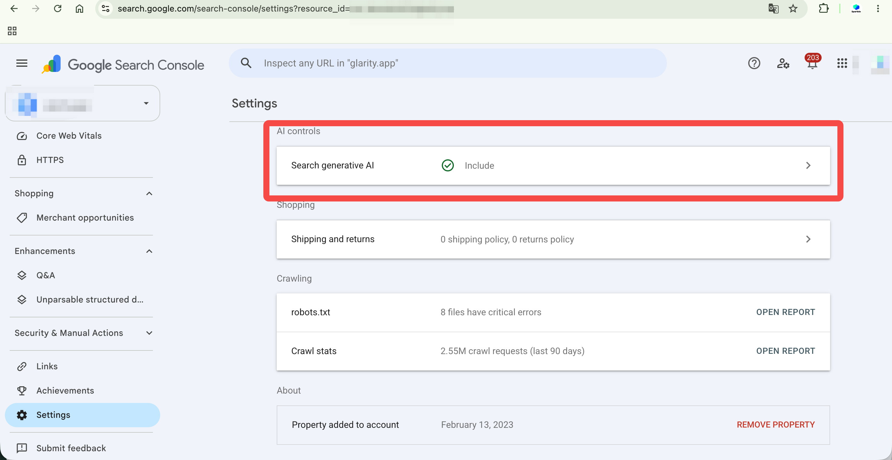Screen dimensions: 892x460
Task: Select Settings in the sidebar
Action: [x=83, y=415]
